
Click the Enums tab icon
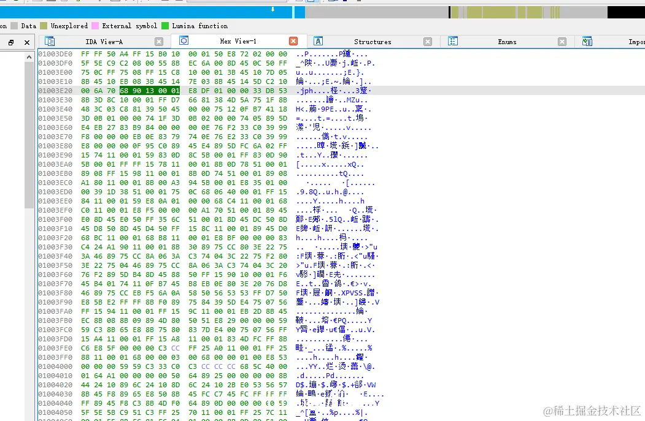coord(453,41)
